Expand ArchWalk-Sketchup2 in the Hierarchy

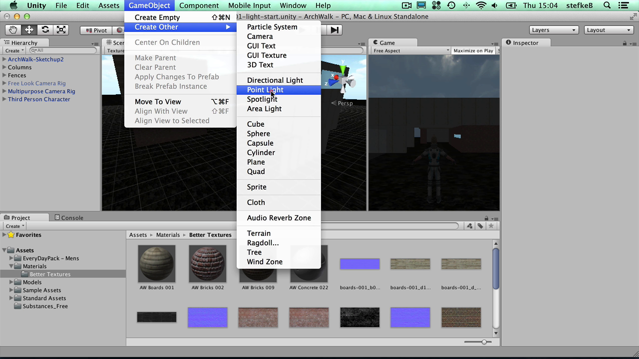click(4, 59)
